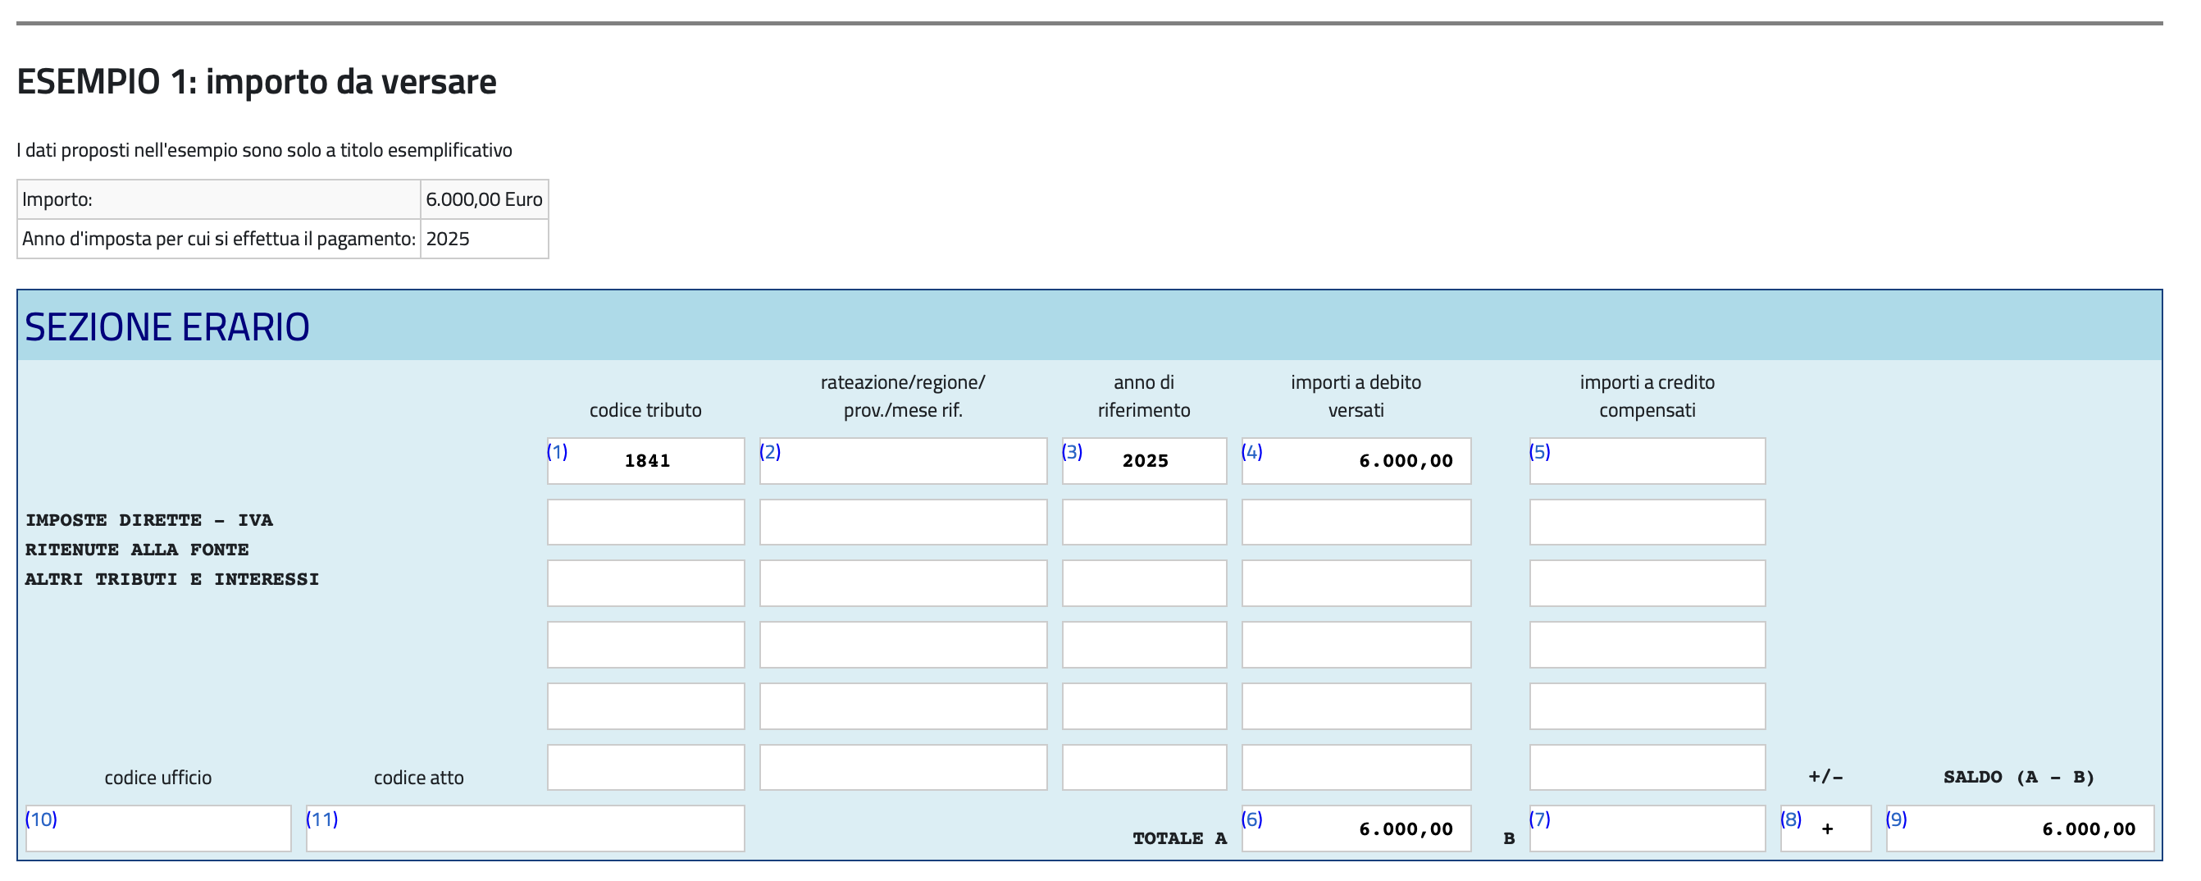Select the rateazione field marked (2)

tap(902, 460)
